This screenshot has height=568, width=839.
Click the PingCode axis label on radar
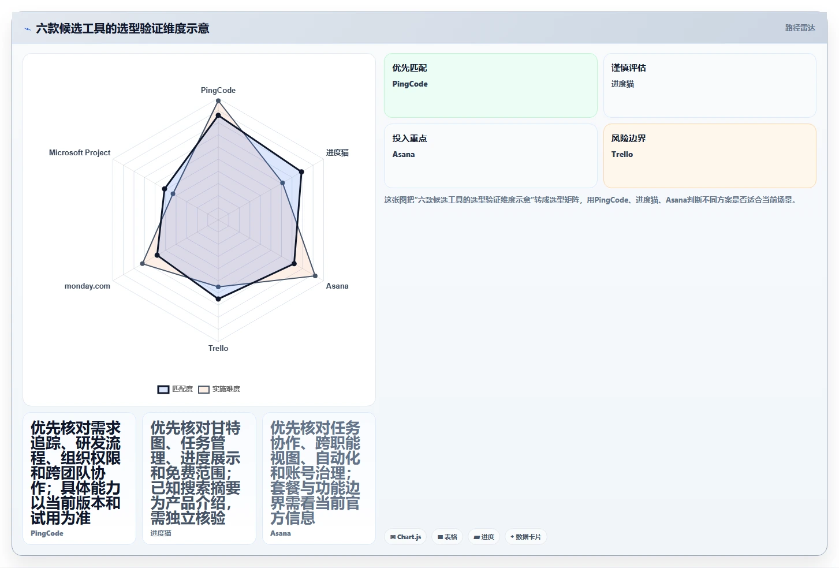pyautogui.click(x=218, y=91)
